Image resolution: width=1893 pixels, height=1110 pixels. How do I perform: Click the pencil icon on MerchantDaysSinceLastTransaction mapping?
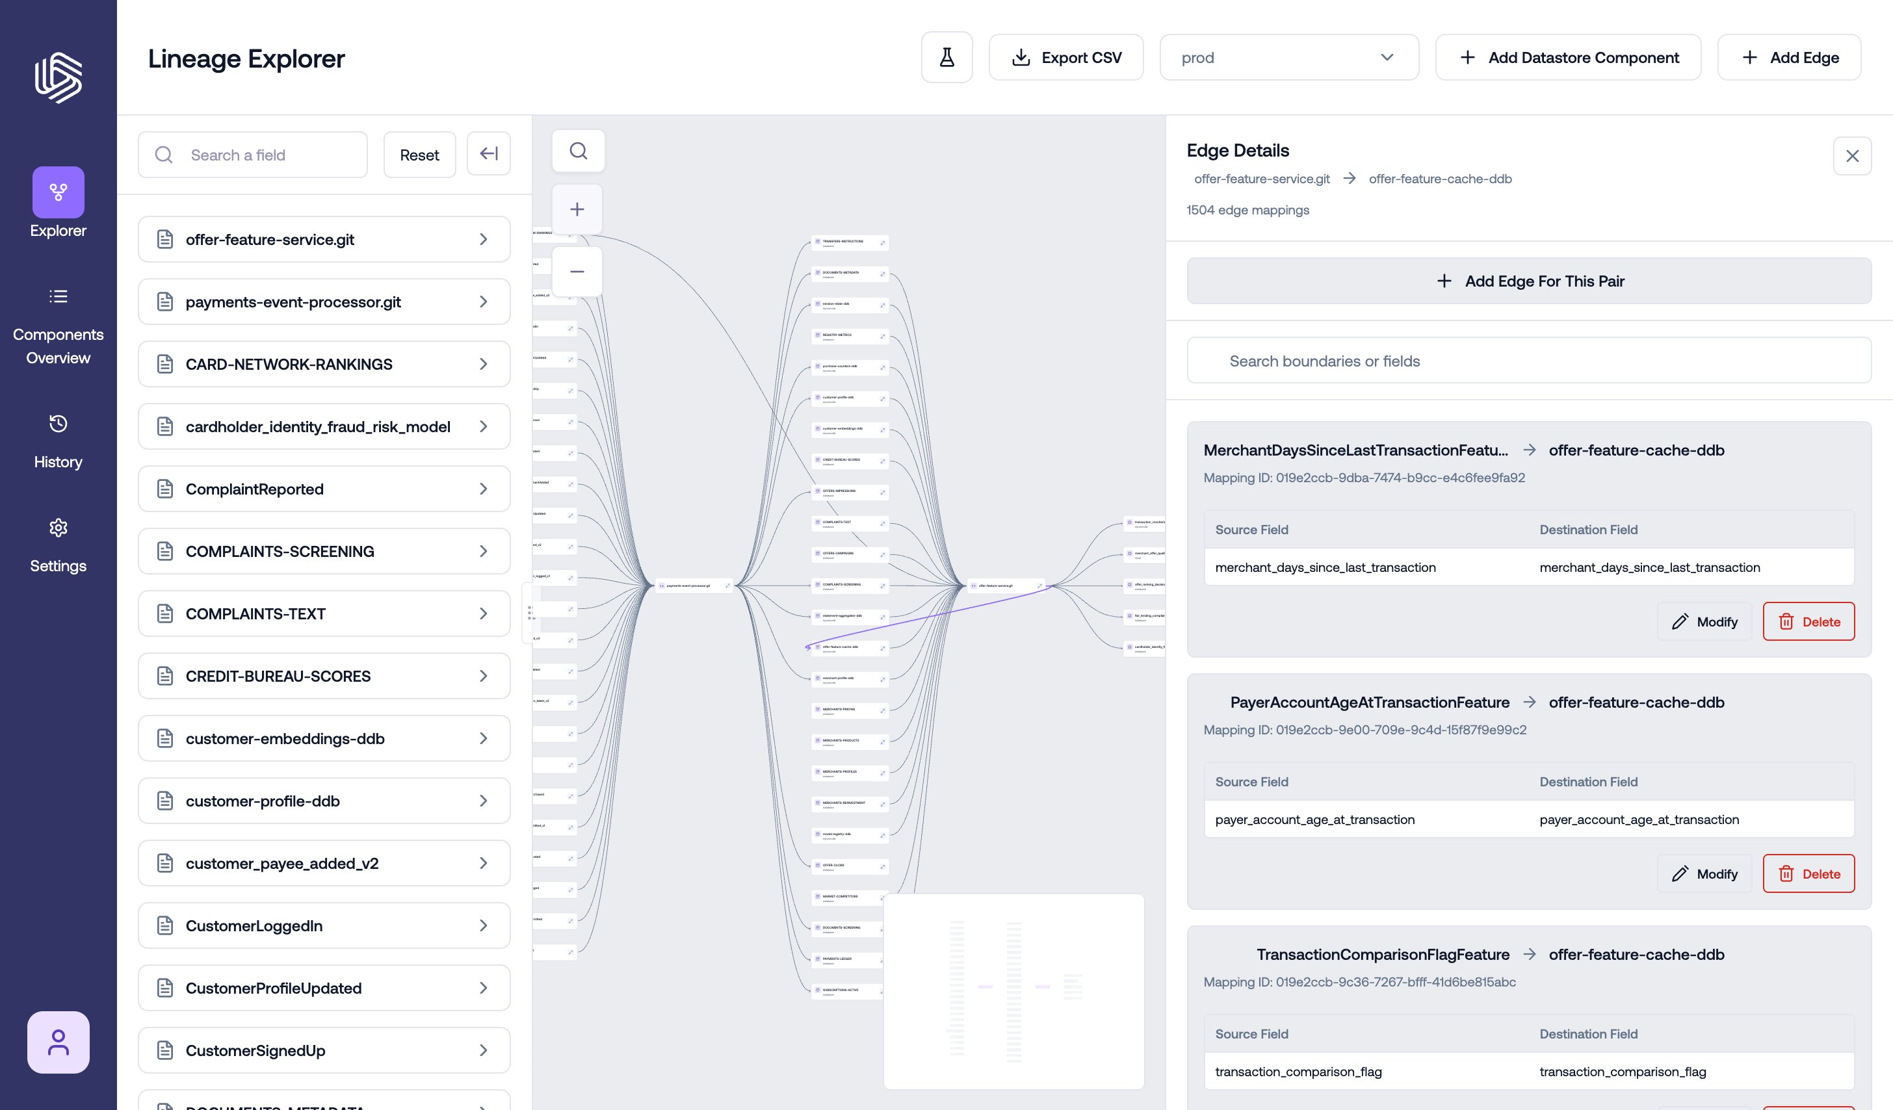(1680, 622)
